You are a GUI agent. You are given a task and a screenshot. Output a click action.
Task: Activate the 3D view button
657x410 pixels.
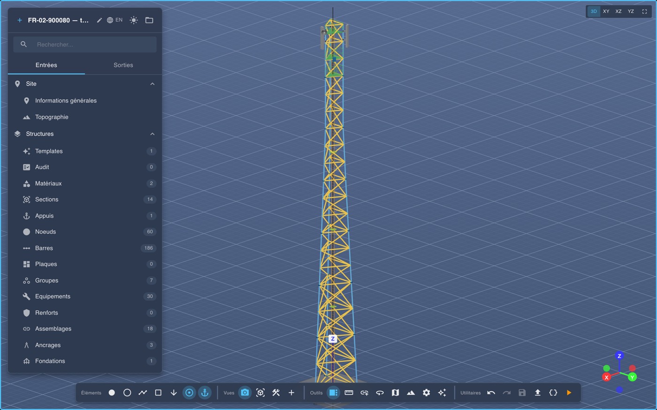[x=594, y=11]
